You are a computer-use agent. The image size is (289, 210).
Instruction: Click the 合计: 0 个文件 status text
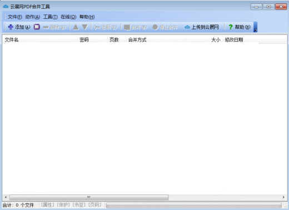click(18, 205)
